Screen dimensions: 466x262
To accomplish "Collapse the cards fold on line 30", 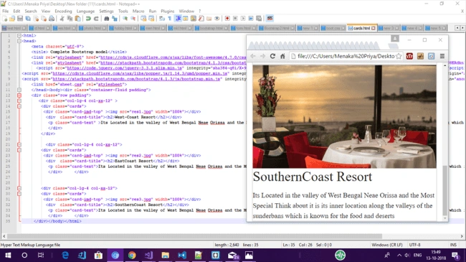I will coord(19,194).
